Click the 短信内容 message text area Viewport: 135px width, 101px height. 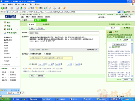64,42
